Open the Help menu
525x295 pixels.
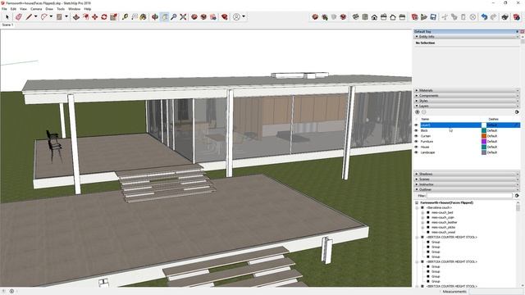click(88, 9)
